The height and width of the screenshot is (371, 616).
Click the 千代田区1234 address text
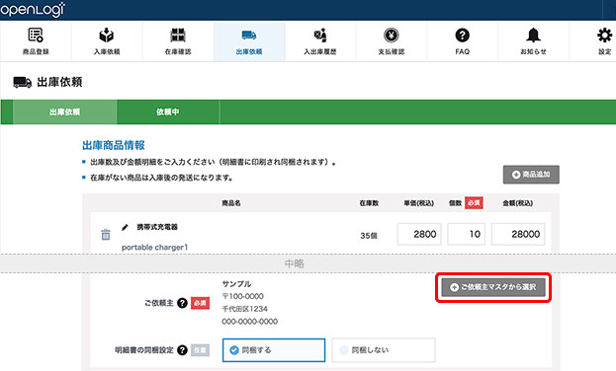[245, 309]
